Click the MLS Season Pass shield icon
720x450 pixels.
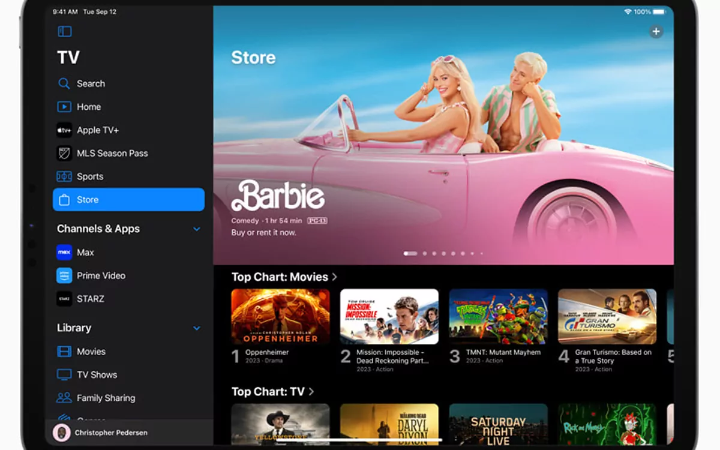point(64,153)
